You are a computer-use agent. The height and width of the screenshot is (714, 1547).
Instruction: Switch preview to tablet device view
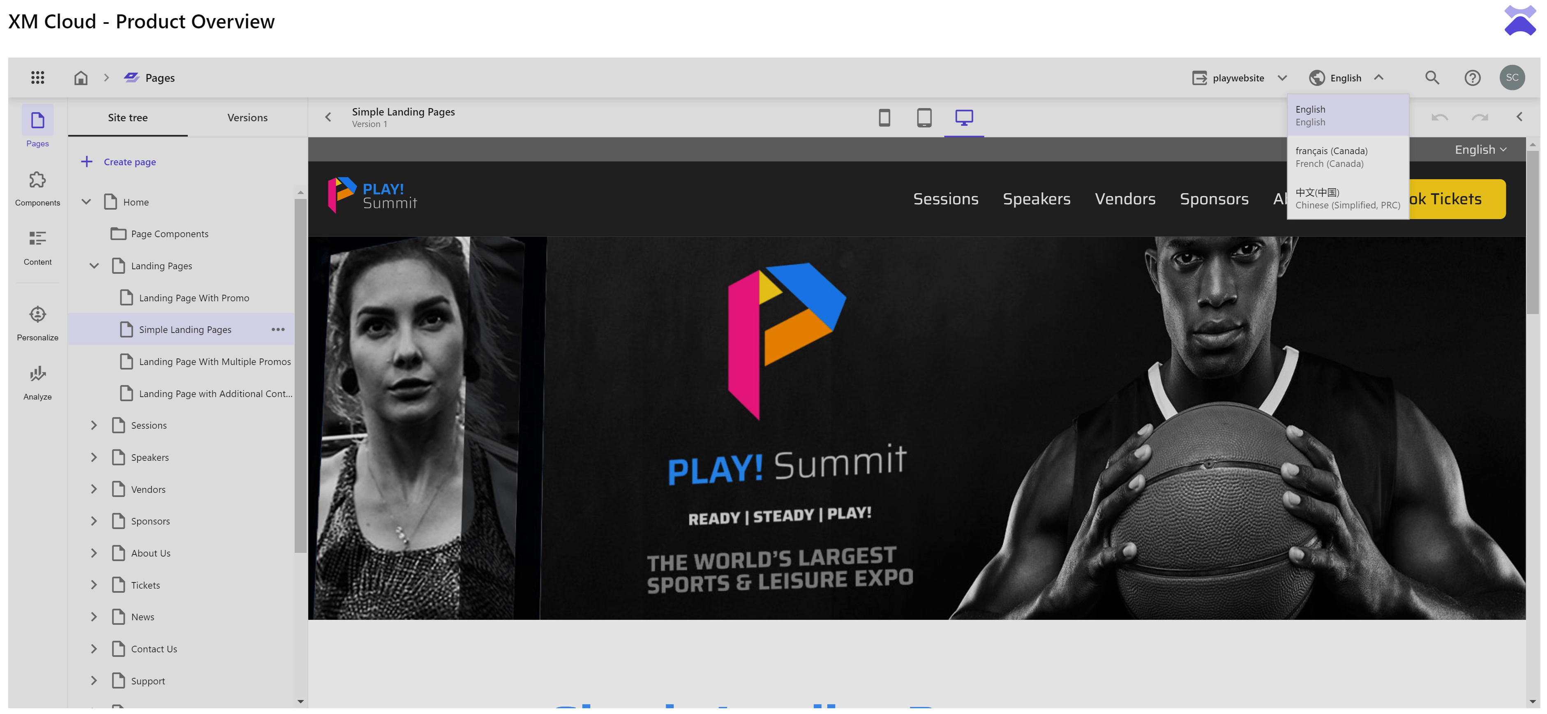point(924,117)
